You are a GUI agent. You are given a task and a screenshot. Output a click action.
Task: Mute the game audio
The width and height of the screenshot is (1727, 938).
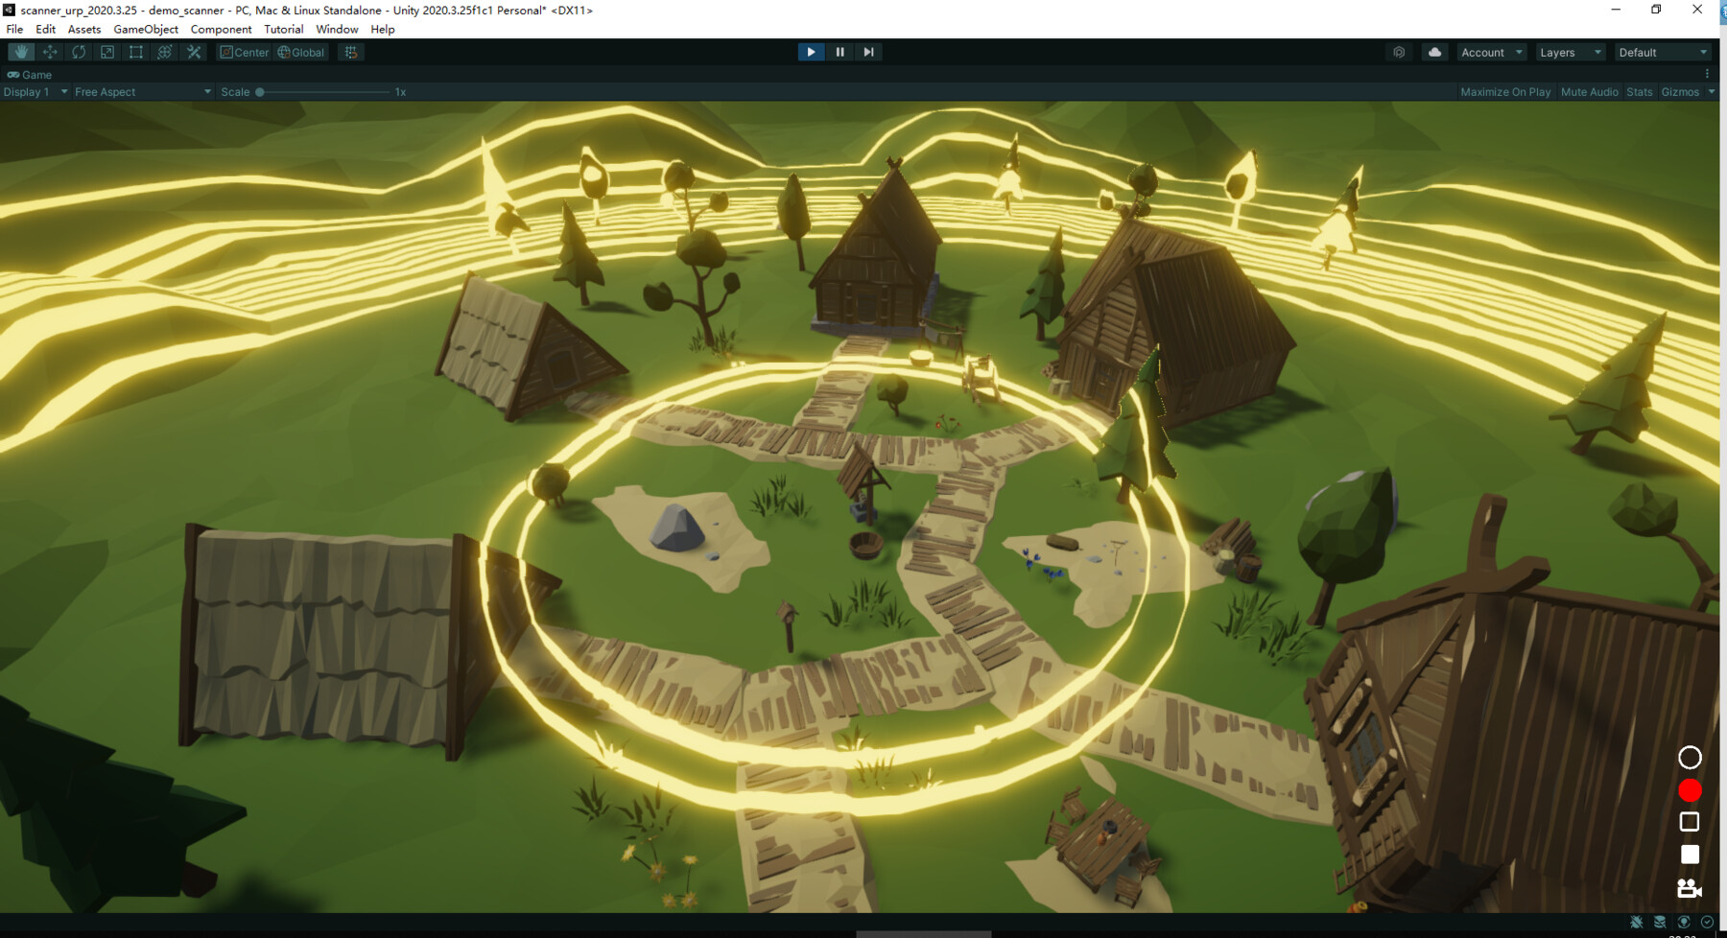[1588, 91]
